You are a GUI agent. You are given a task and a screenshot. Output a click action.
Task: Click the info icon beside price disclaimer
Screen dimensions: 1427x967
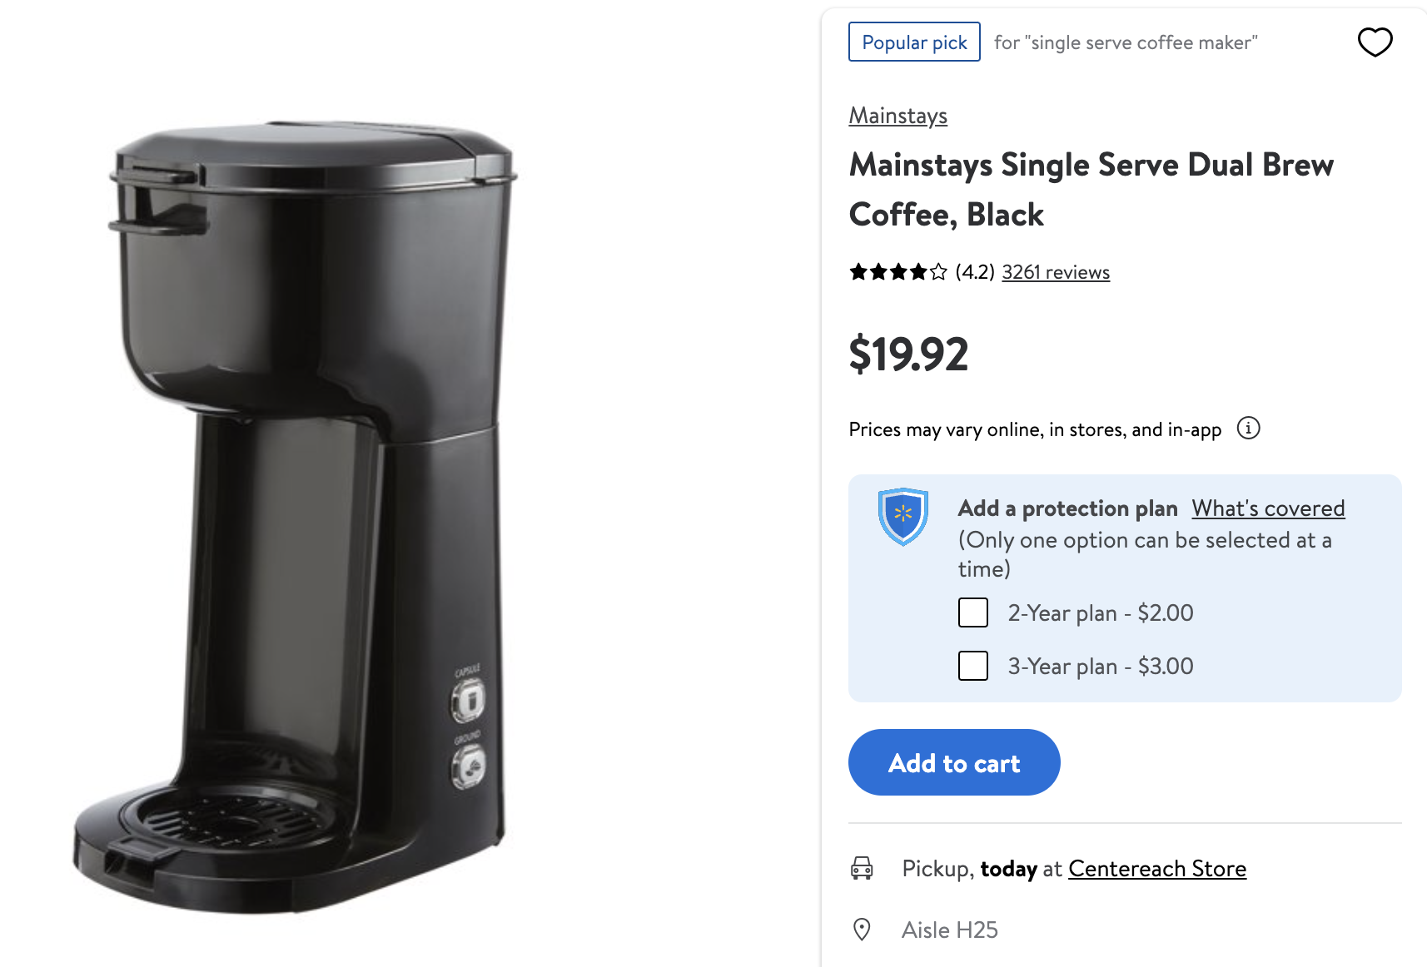[x=1248, y=429]
